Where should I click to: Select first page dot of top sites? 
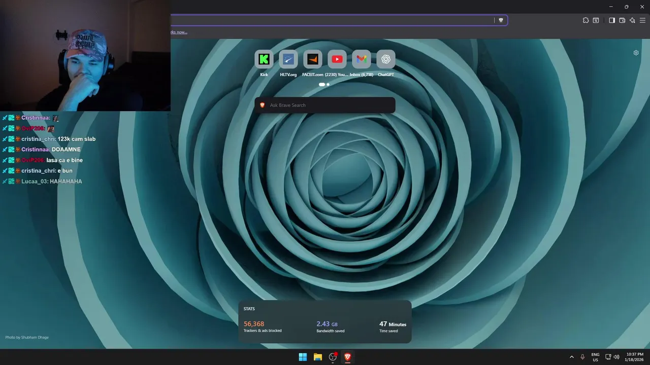coord(321,84)
